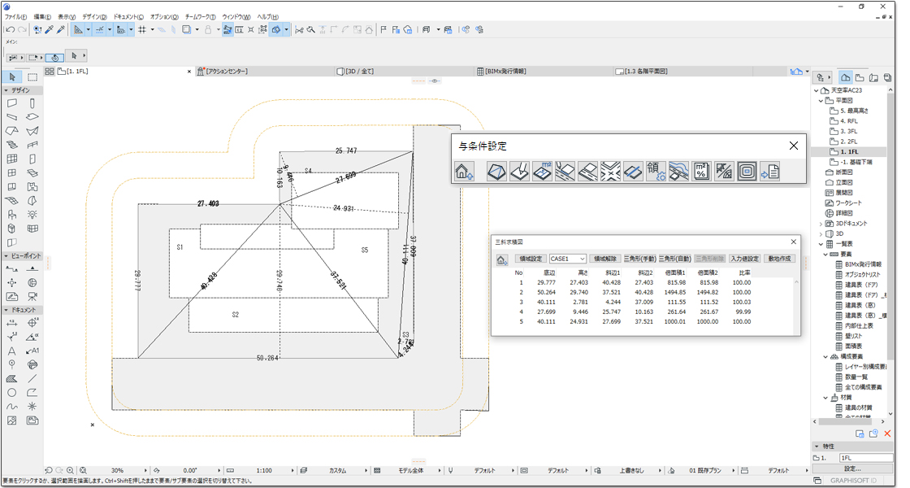Click the 三角形(自動) button
The width and height of the screenshot is (910, 488).
click(x=675, y=259)
